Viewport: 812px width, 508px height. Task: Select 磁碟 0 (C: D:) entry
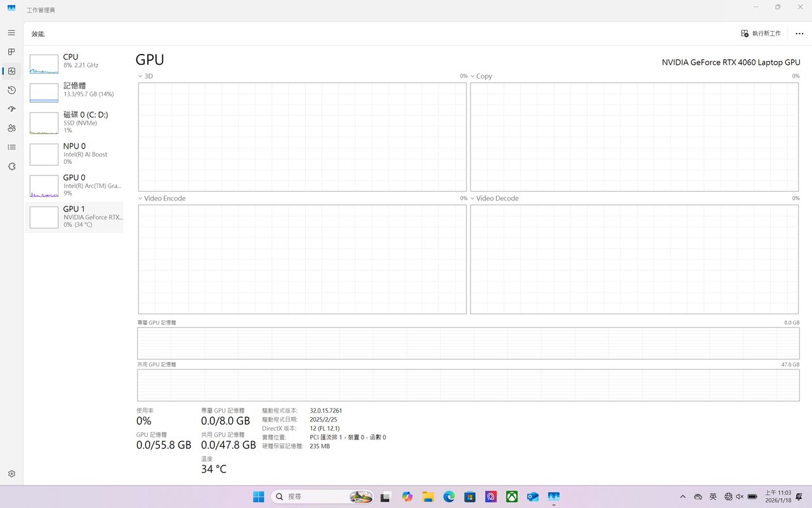pyautogui.click(x=74, y=123)
